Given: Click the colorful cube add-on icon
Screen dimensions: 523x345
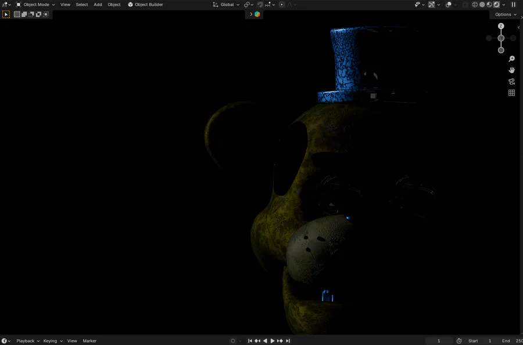Looking at the screenshot, I should click(x=257, y=14).
